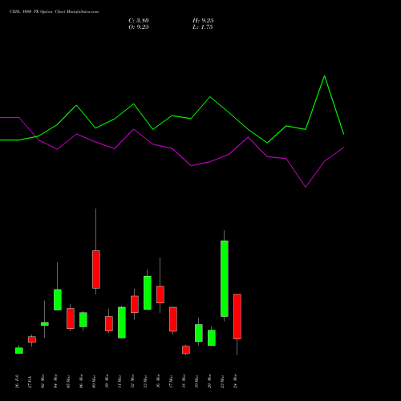Viewport: 401px width, 401px height.
Task: Select the green candle for 06 Mar
Action: (83, 319)
